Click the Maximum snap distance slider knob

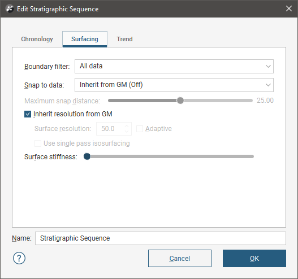click(180, 101)
